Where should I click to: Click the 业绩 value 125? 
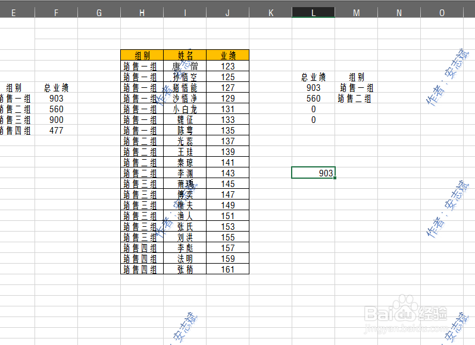pos(227,77)
